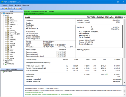Viewport: 126px width, 97px height.
Task: Click the log panel scroll up arrow
Action: coord(124,88)
